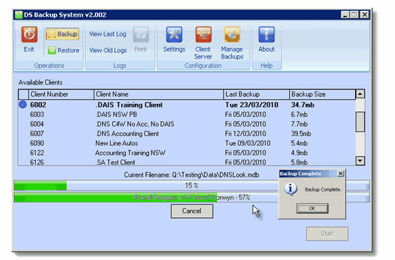395x260 pixels.
Task: Select the Backup operation button
Action: 62,34
